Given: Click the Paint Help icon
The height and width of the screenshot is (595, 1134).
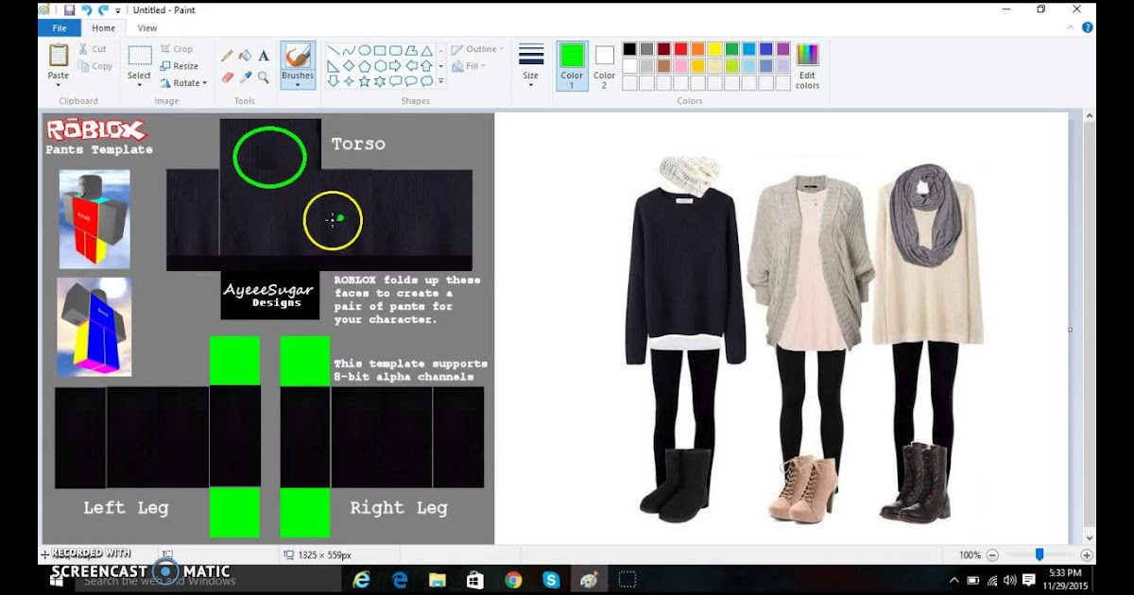Looking at the screenshot, I should tap(1088, 28).
